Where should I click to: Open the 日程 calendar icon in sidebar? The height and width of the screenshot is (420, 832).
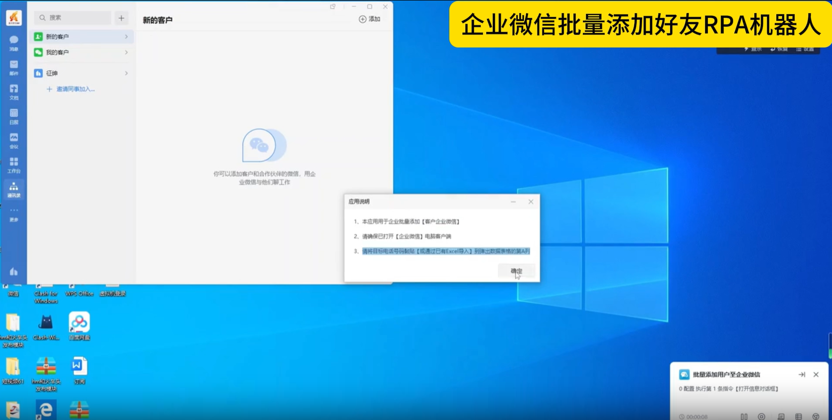click(x=14, y=116)
